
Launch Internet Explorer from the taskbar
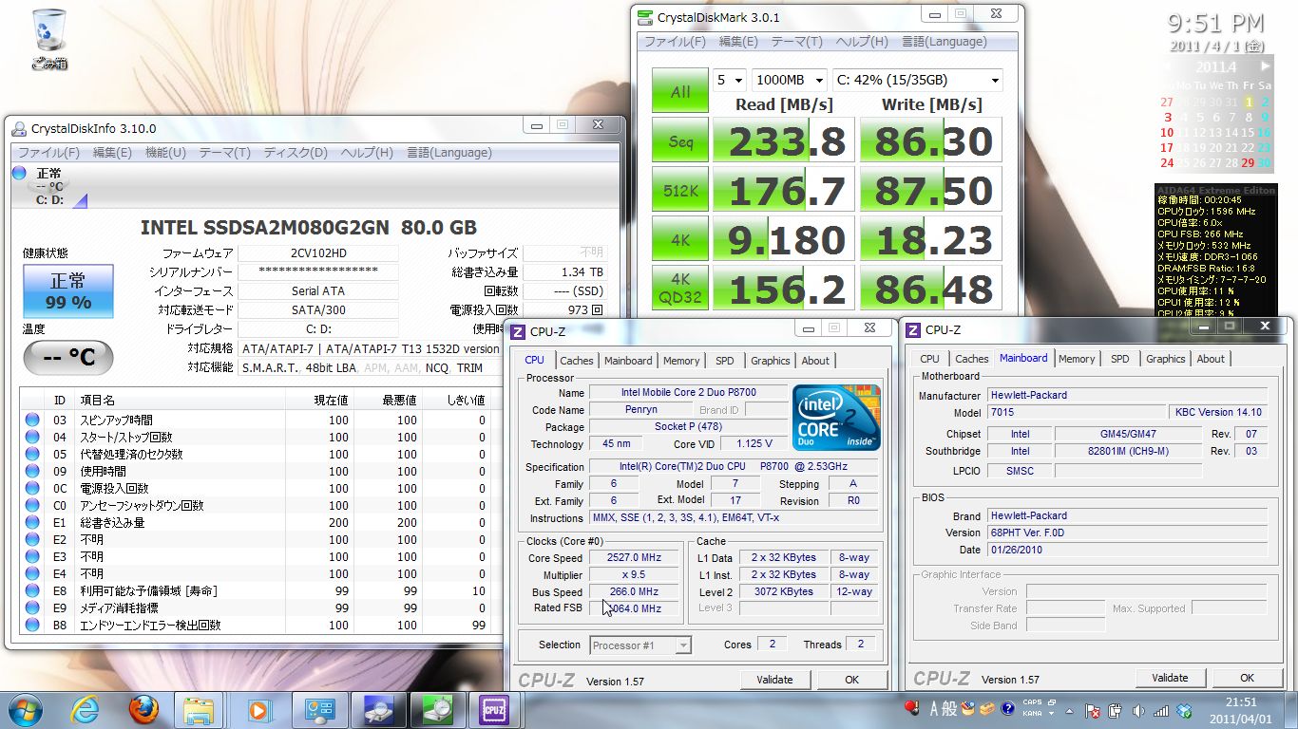pos(86,709)
